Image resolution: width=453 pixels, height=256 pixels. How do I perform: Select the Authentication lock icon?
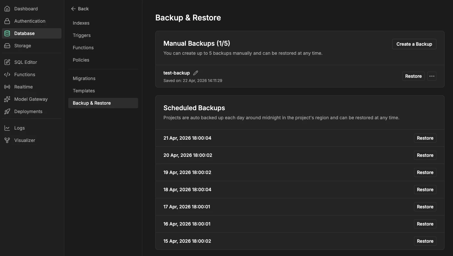(x=7, y=21)
